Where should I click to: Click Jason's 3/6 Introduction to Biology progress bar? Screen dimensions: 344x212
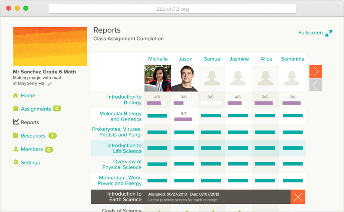[184, 103]
